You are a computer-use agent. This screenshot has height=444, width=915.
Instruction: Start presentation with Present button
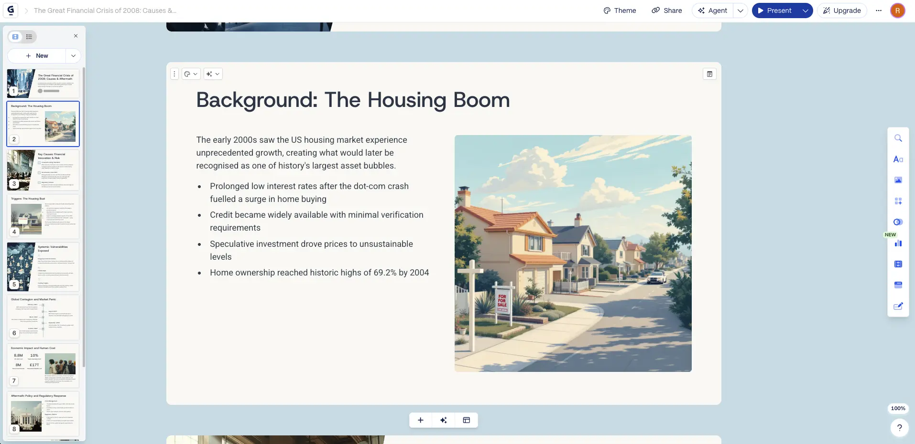pos(775,11)
